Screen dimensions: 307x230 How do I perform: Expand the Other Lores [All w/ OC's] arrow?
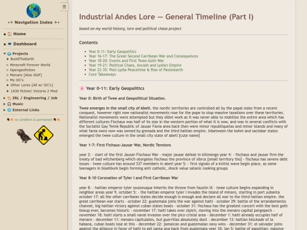[8, 85]
